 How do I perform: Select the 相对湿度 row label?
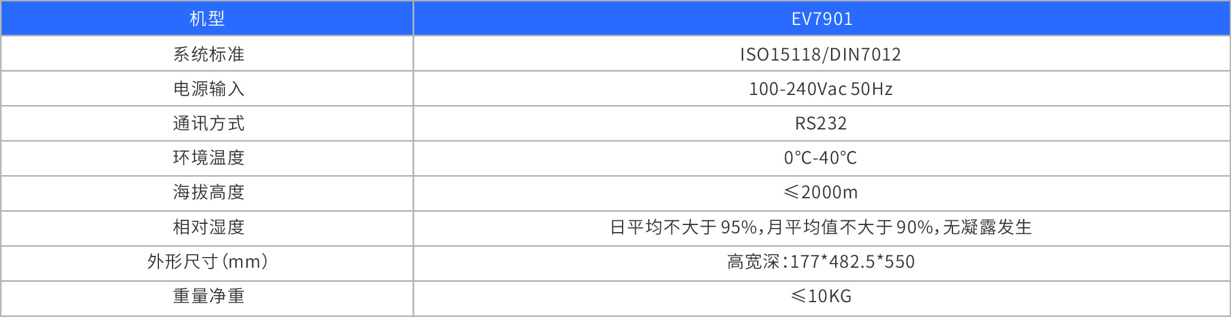[x=208, y=227]
